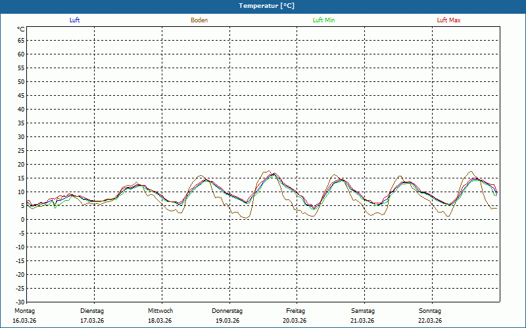
Task: Click the 'Sonntag' day label
Action: pyautogui.click(x=430, y=311)
